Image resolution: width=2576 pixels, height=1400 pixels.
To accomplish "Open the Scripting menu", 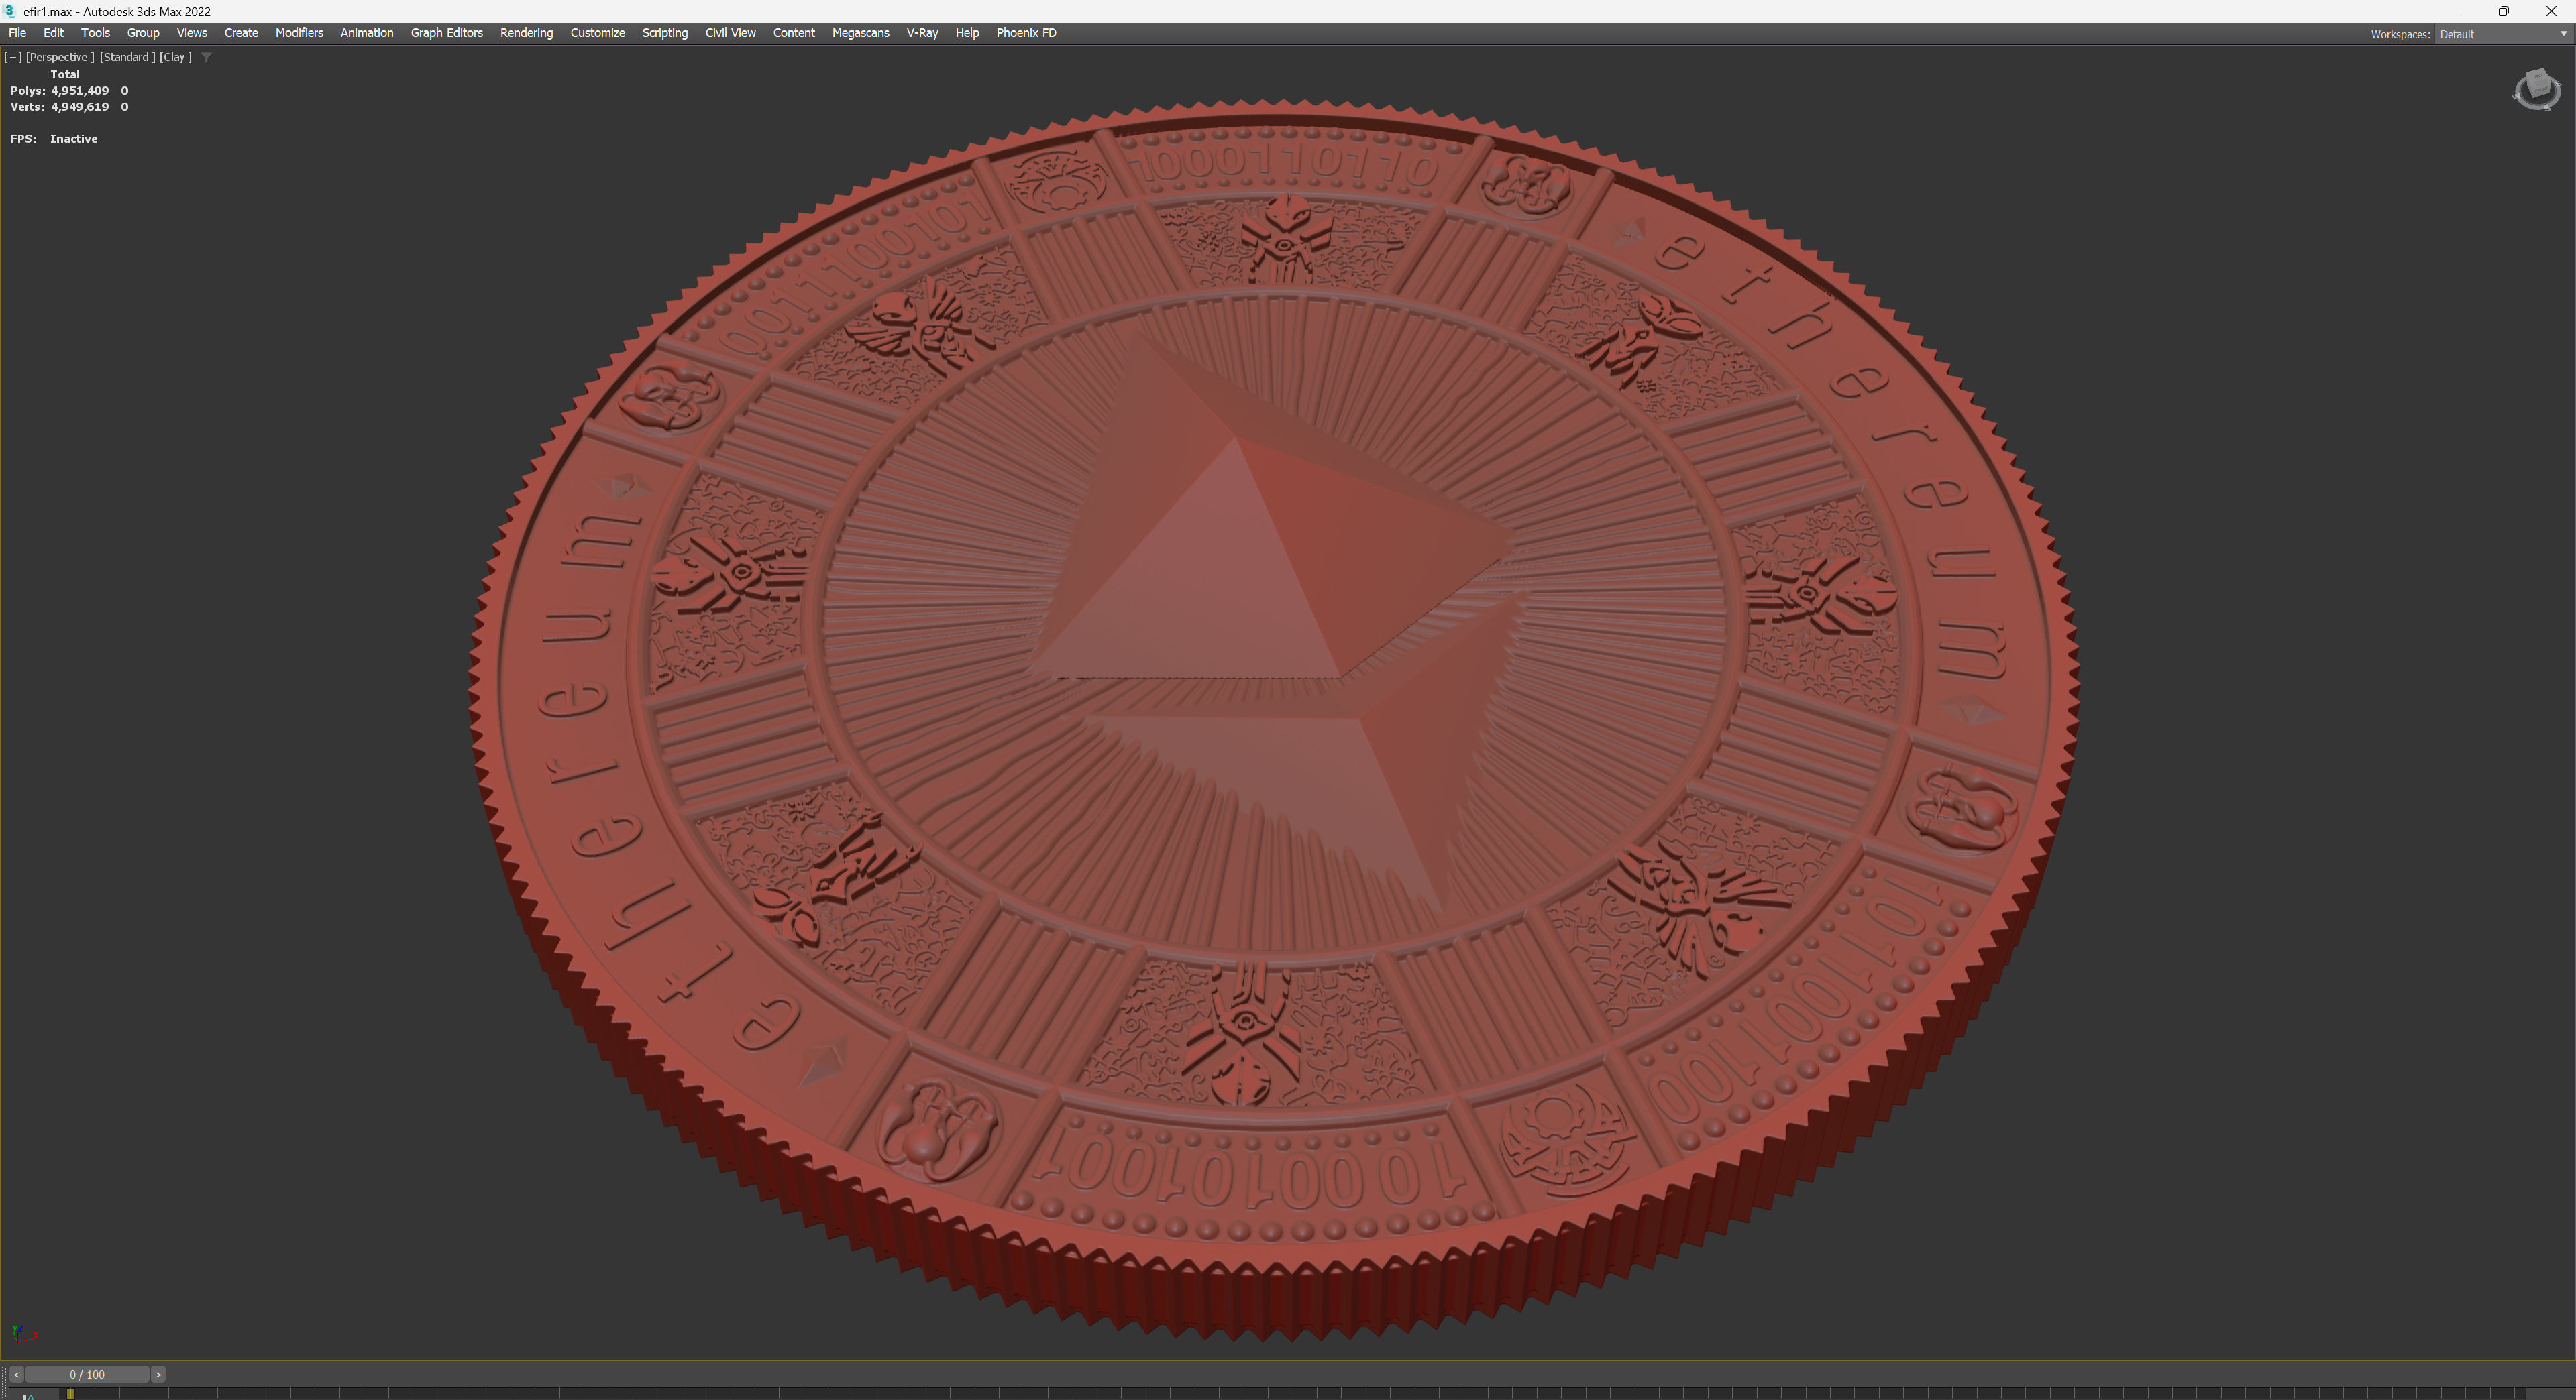I will point(664,33).
